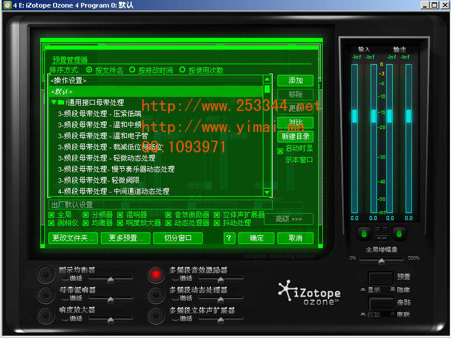Select the 响度放大器 module round button
451x338 pixels.
pyautogui.click(x=45, y=315)
